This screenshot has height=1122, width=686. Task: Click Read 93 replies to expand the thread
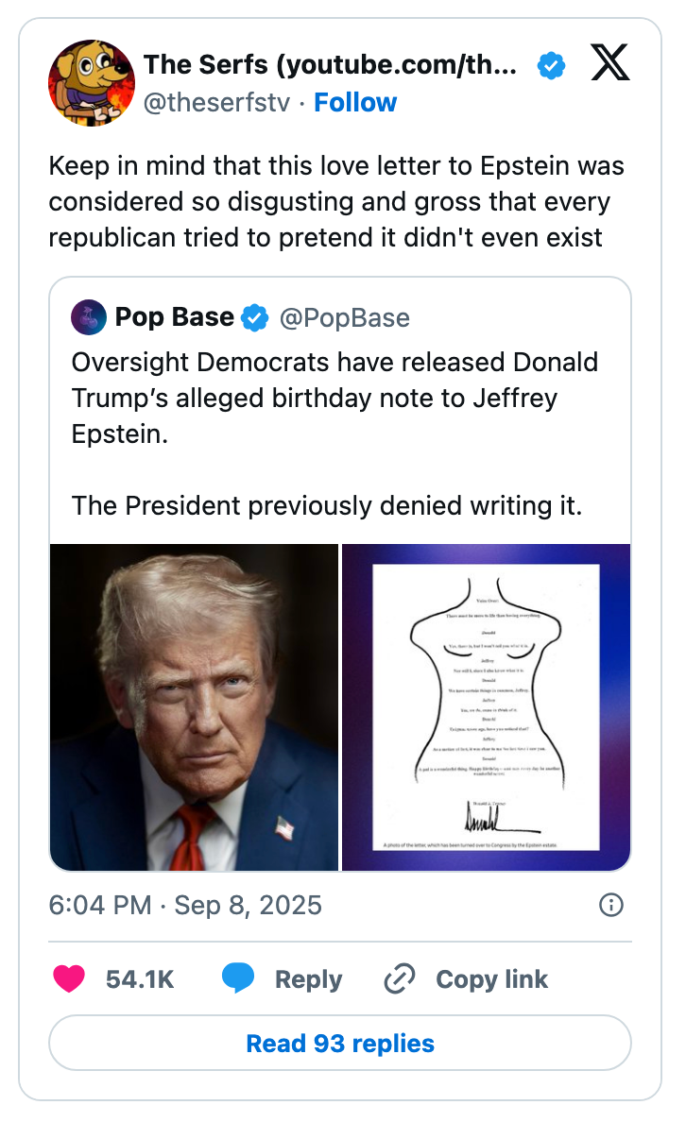[342, 1043]
